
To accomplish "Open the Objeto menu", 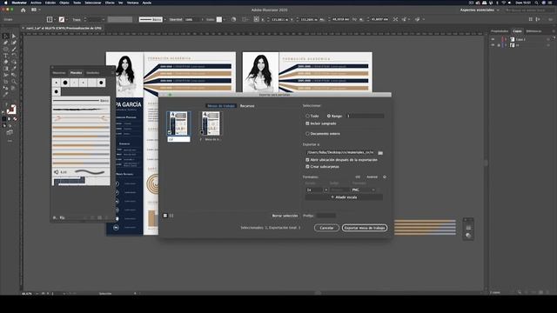I will click(64, 3).
